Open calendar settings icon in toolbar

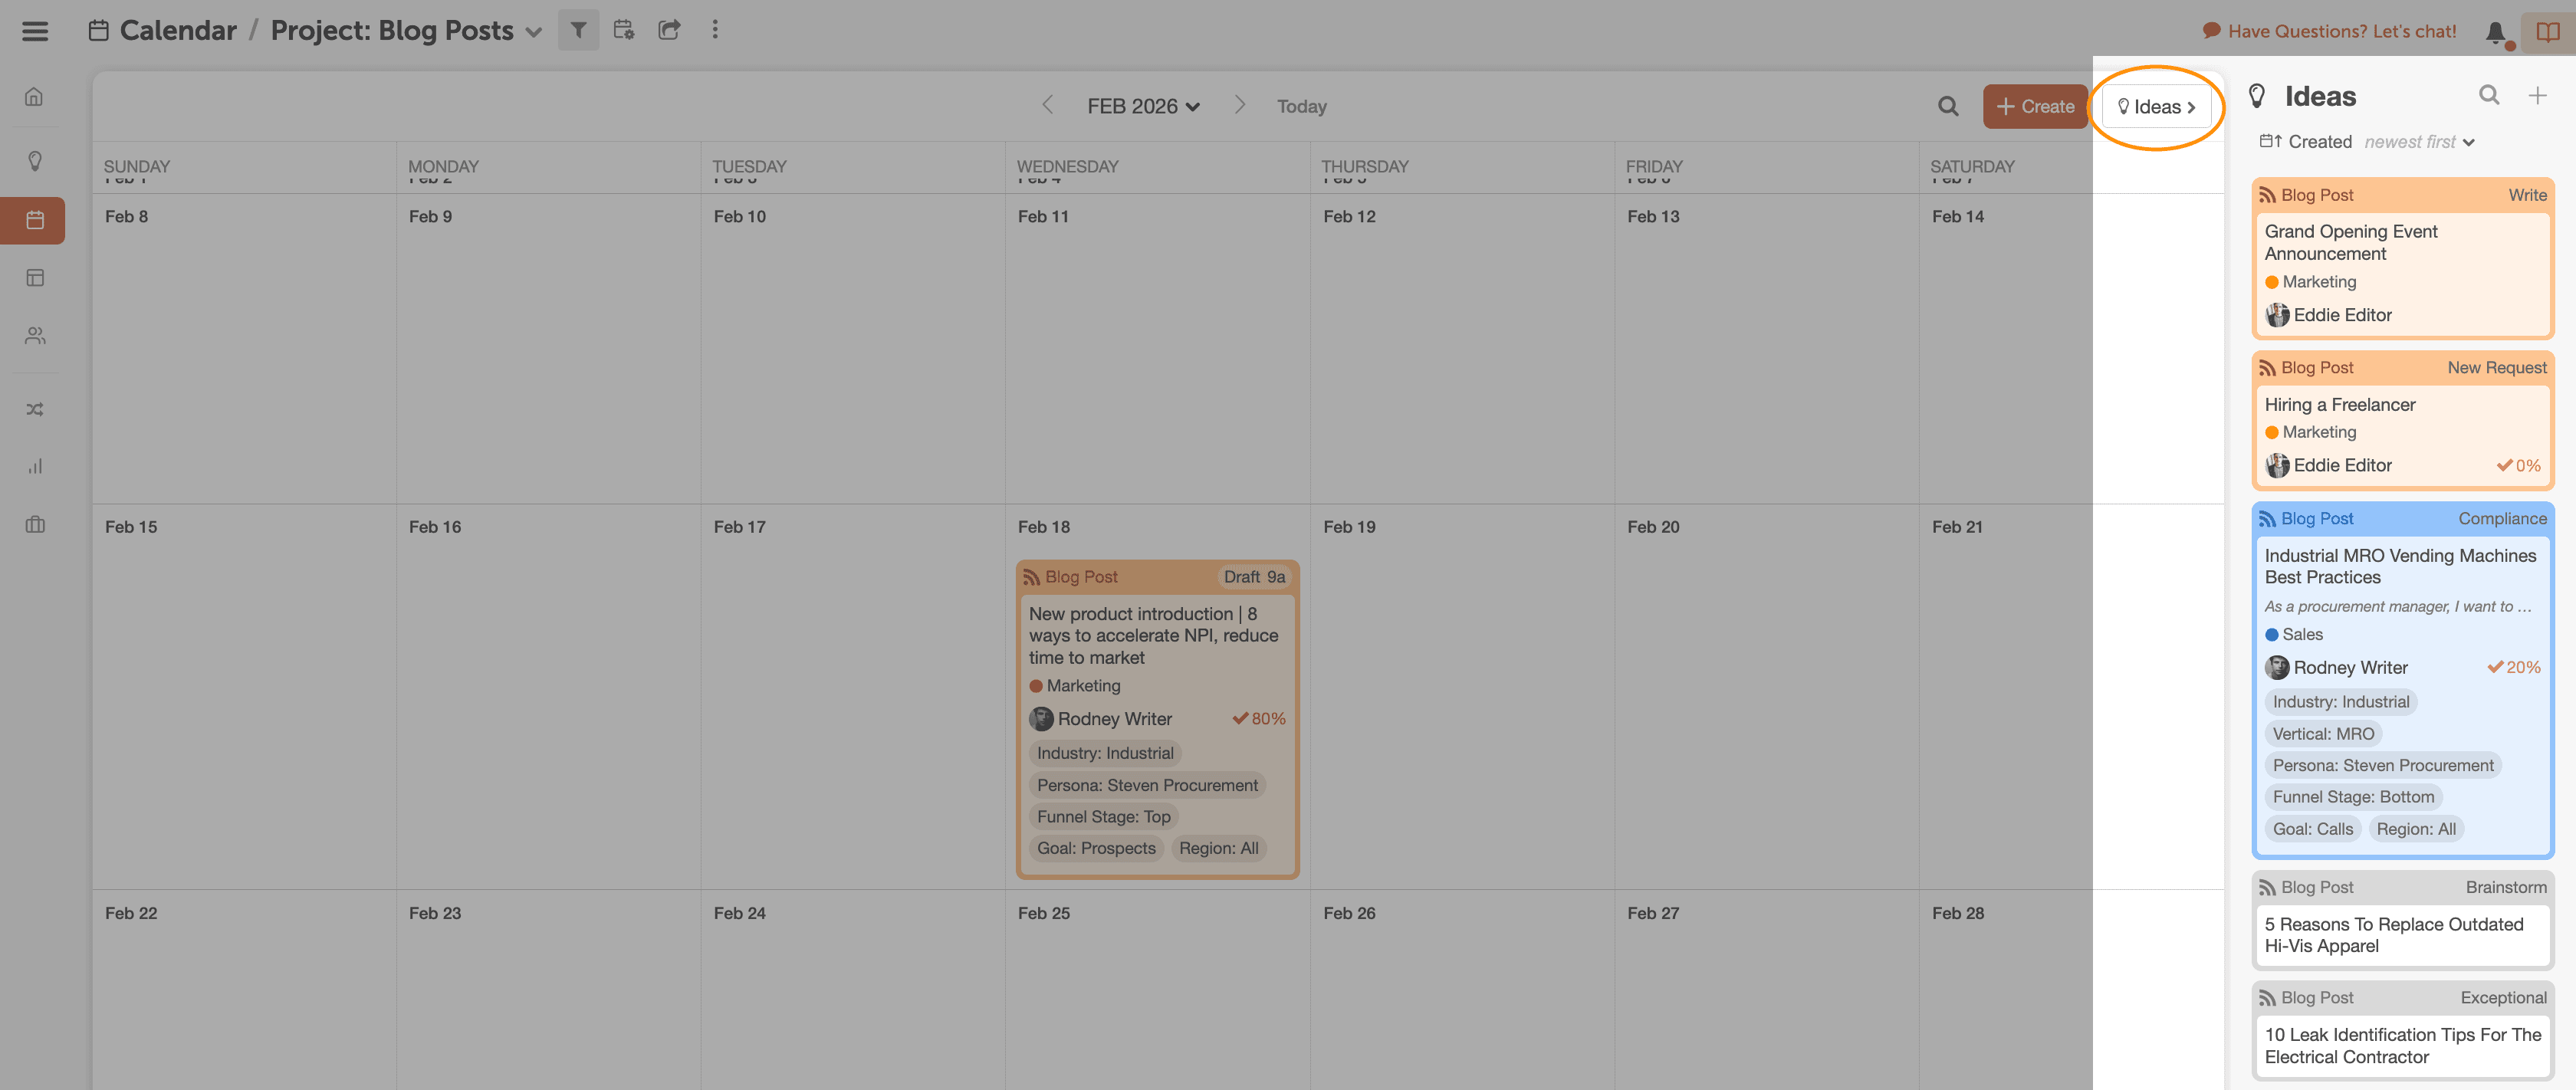624,30
